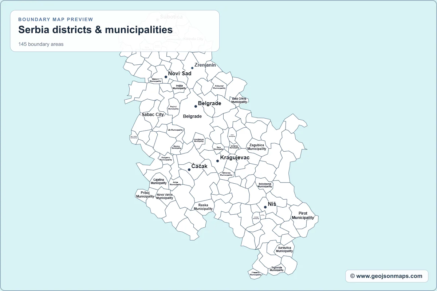
Task: Select the 'Kragujevac' city label
Action: click(x=235, y=158)
